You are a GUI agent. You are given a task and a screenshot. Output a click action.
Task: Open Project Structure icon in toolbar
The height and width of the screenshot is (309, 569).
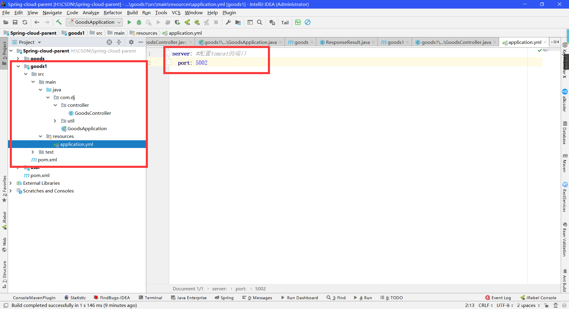[x=238, y=22]
